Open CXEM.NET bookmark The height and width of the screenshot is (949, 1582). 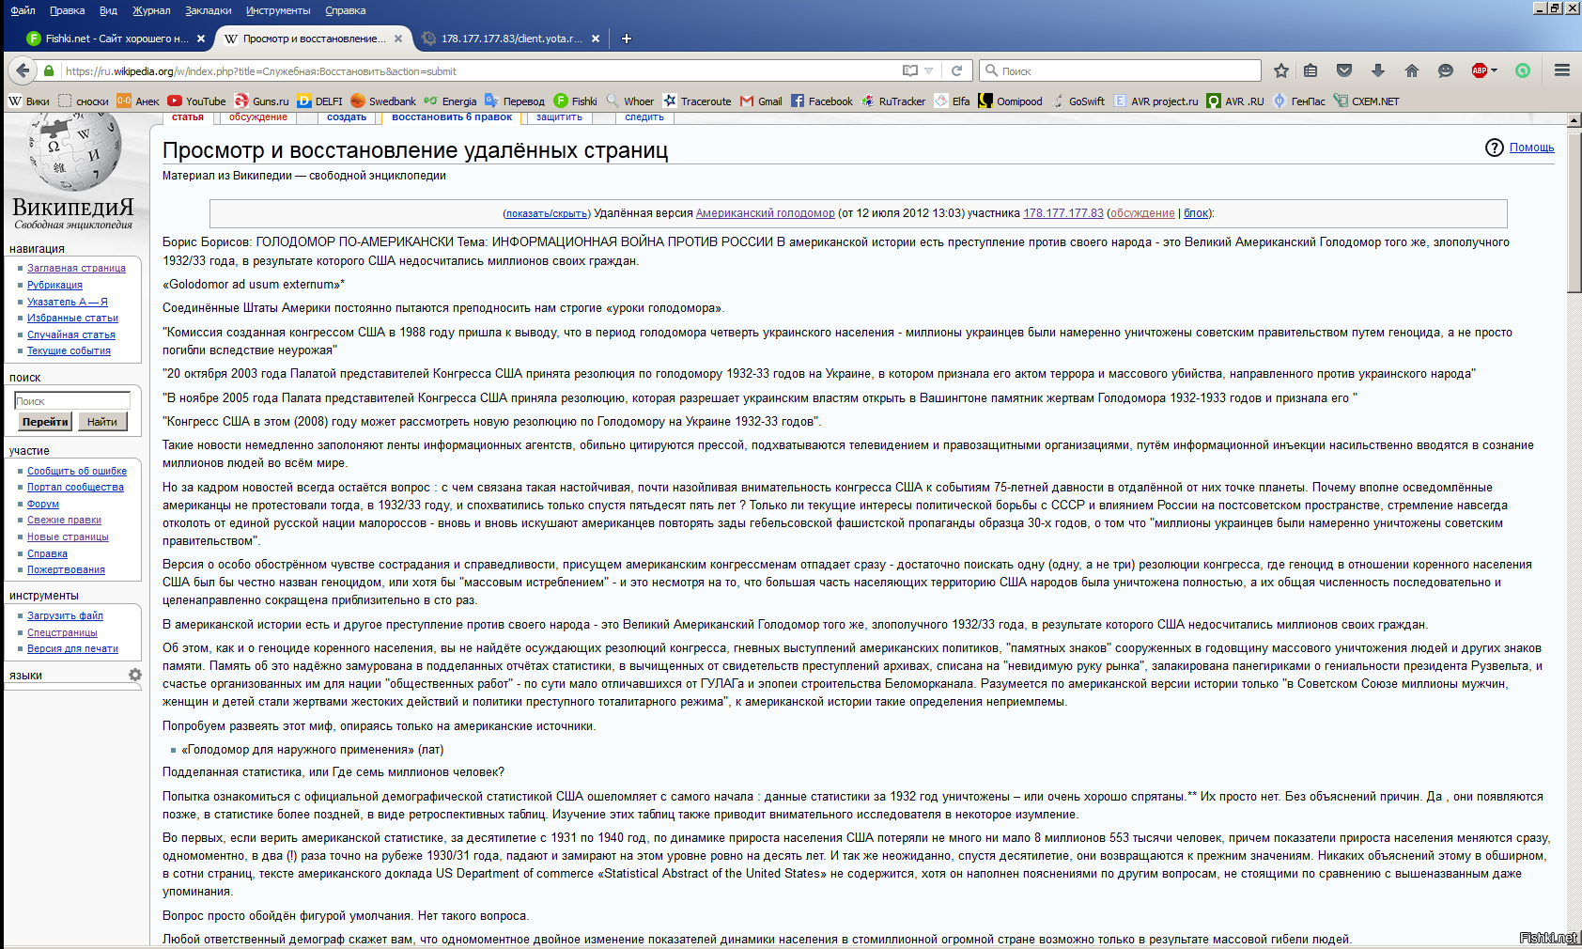pos(1367,101)
